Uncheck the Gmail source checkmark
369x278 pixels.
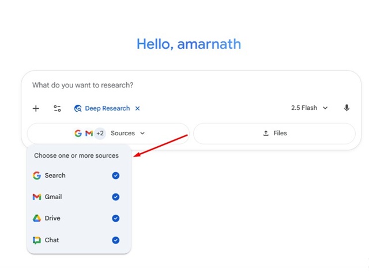tap(116, 197)
